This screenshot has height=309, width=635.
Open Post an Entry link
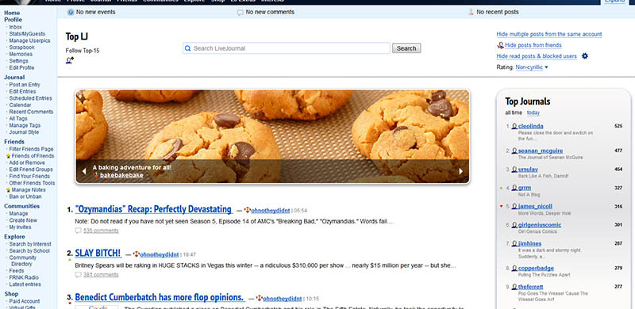pyautogui.click(x=25, y=85)
